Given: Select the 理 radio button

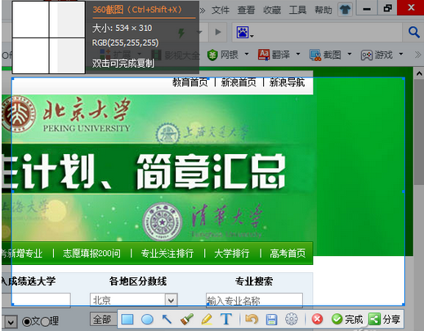Looking at the screenshot, I should [x=45, y=322].
